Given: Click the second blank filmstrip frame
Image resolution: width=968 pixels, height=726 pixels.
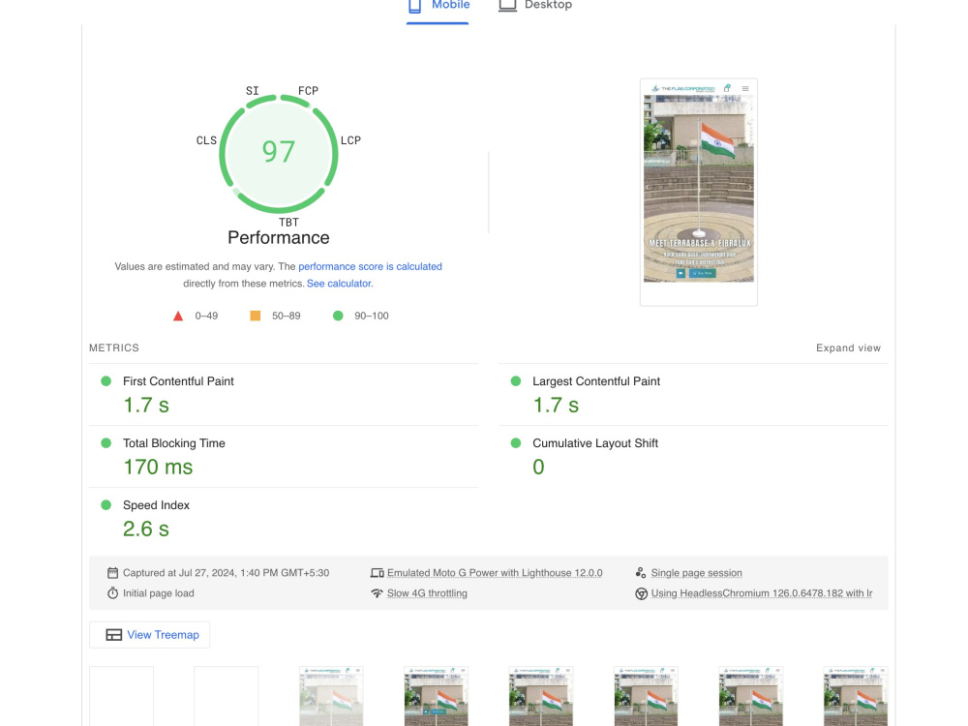Looking at the screenshot, I should (x=226, y=696).
